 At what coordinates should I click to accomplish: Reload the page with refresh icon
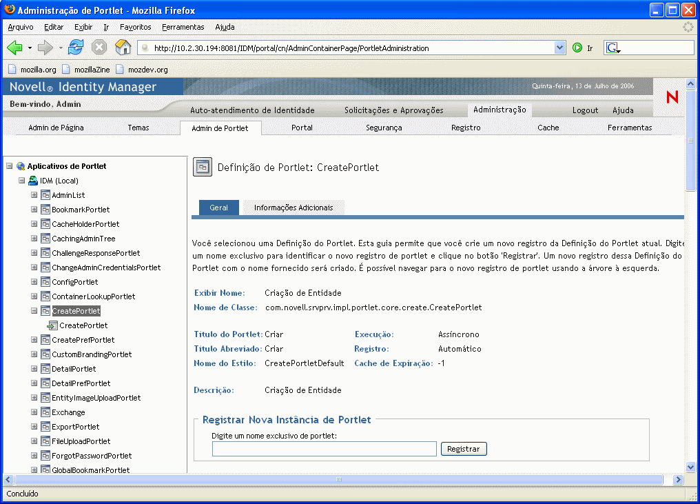pos(76,48)
